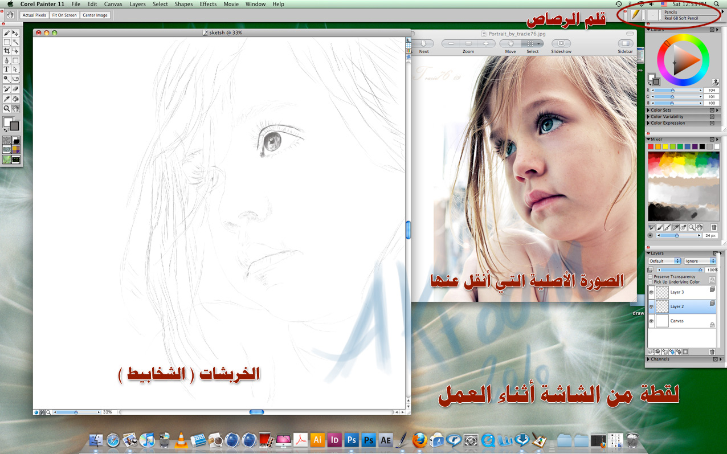Image resolution: width=727 pixels, height=454 pixels.
Task: Click the clone color stamp icon
Action: coord(715,82)
